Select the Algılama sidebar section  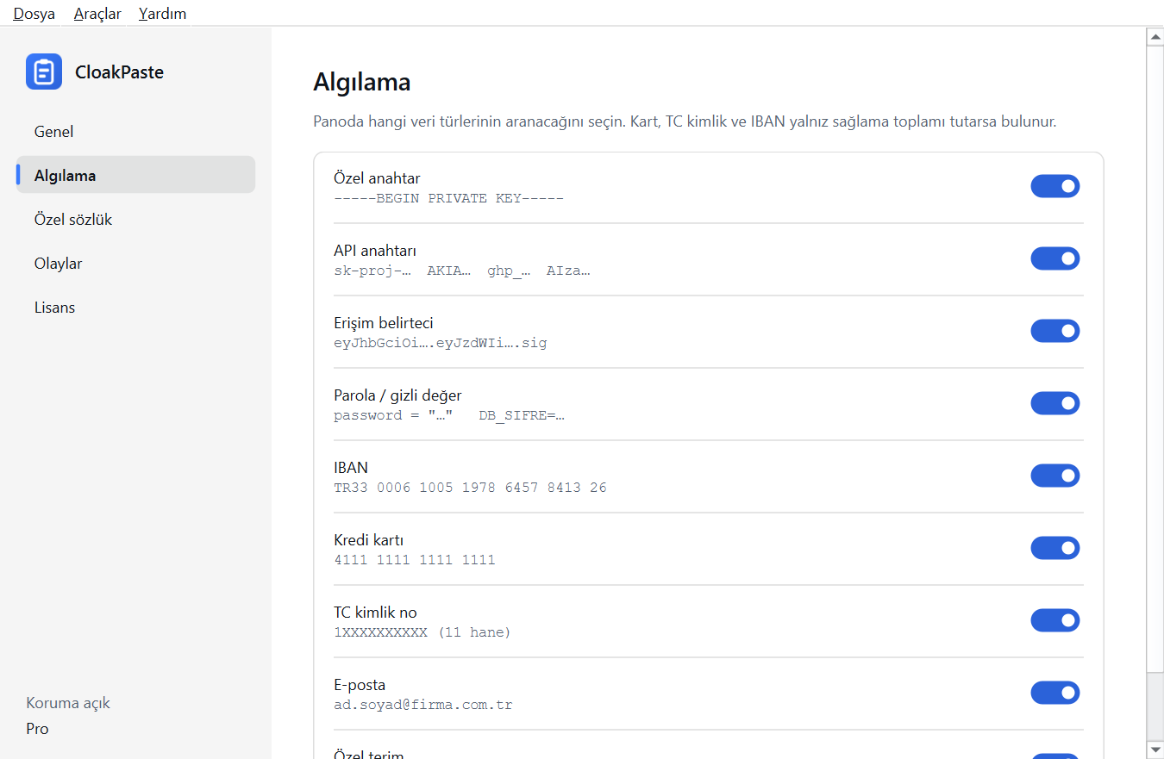[136, 175]
